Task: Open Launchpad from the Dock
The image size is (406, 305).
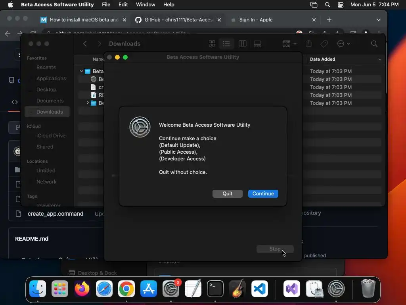Action: (x=60, y=289)
